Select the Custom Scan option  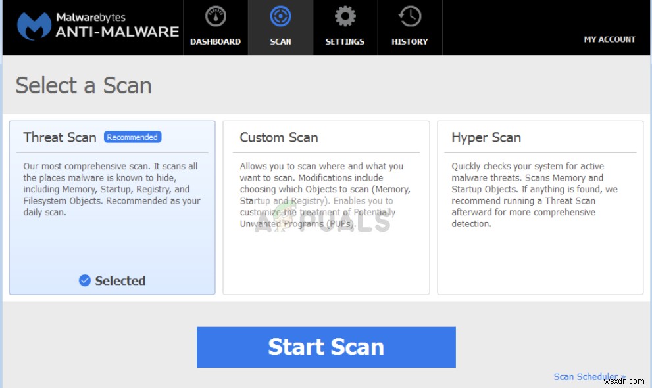point(326,207)
